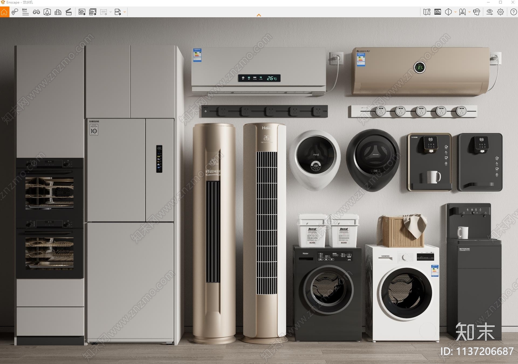Open the Collaborative Annotations pin tool
The height and width of the screenshot is (364, 518).
[15, 12]
